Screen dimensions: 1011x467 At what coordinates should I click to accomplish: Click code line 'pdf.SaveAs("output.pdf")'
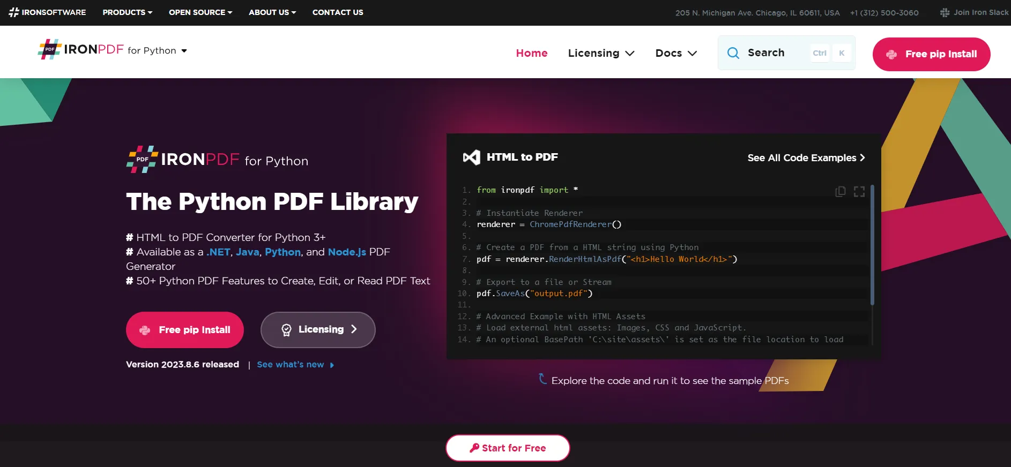(534, 293)
